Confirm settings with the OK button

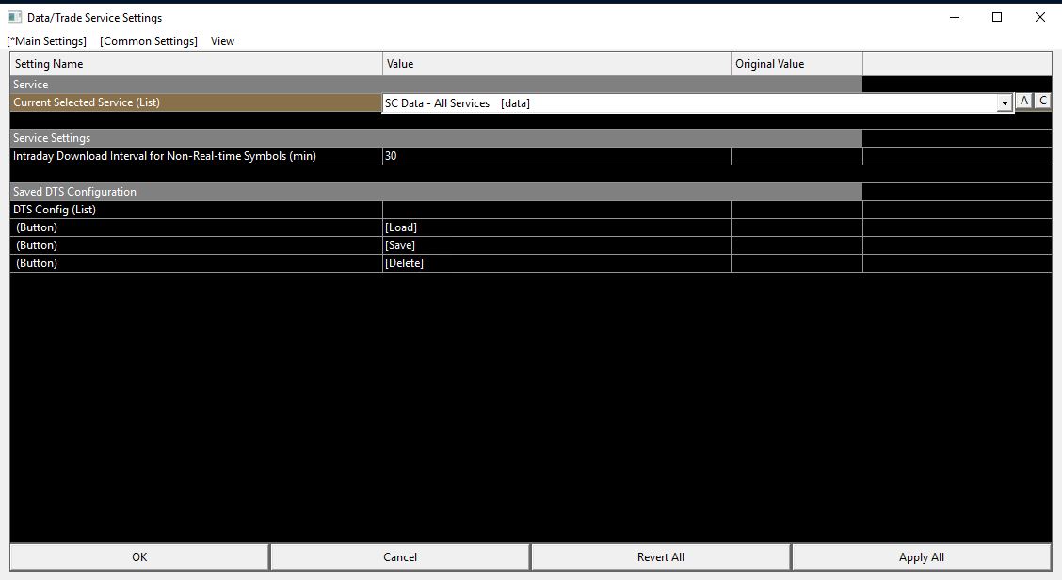[139, 557]
